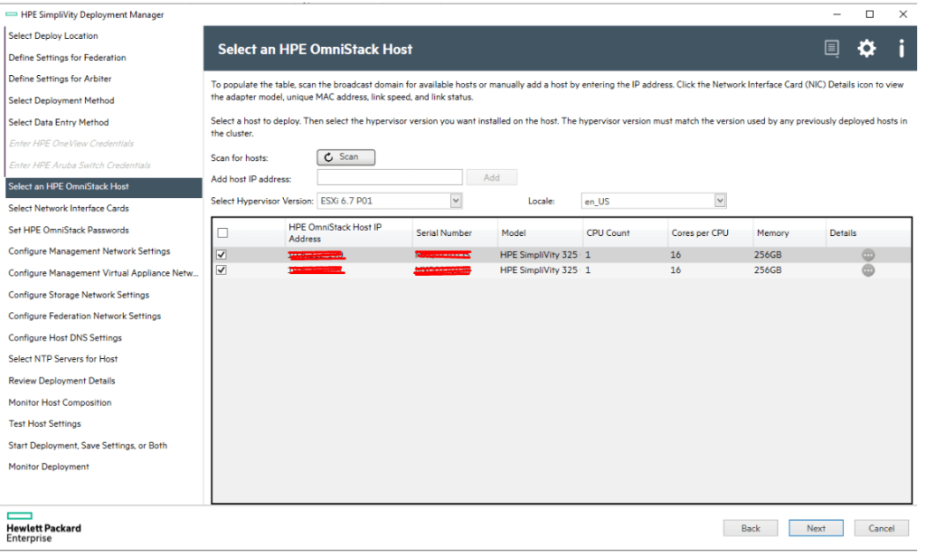This screenshot has width=926, height=557.
Task: Click the information icon in header
Action: click(x=901, y=49)
